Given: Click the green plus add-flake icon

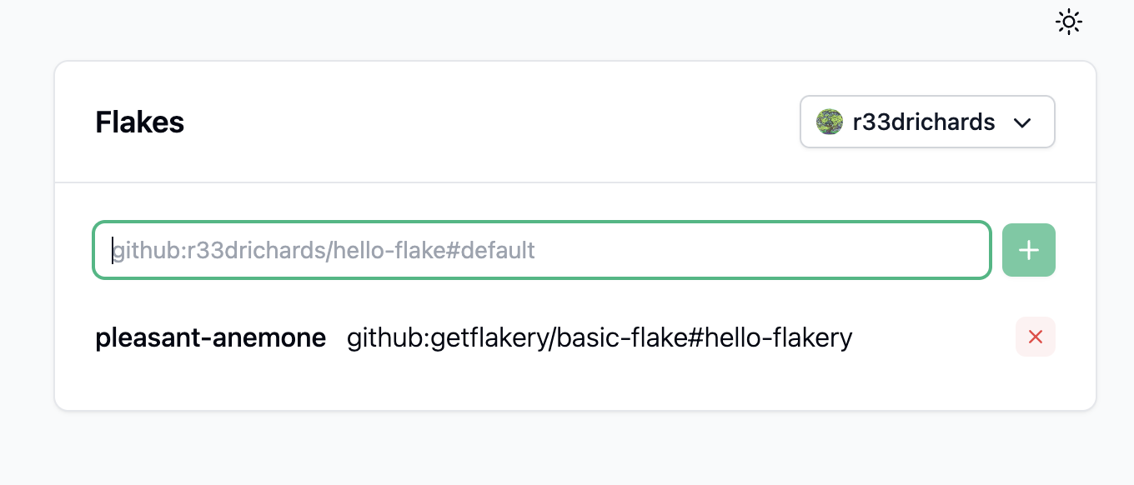Looking at the screenshot, I should pos(1028,249).
